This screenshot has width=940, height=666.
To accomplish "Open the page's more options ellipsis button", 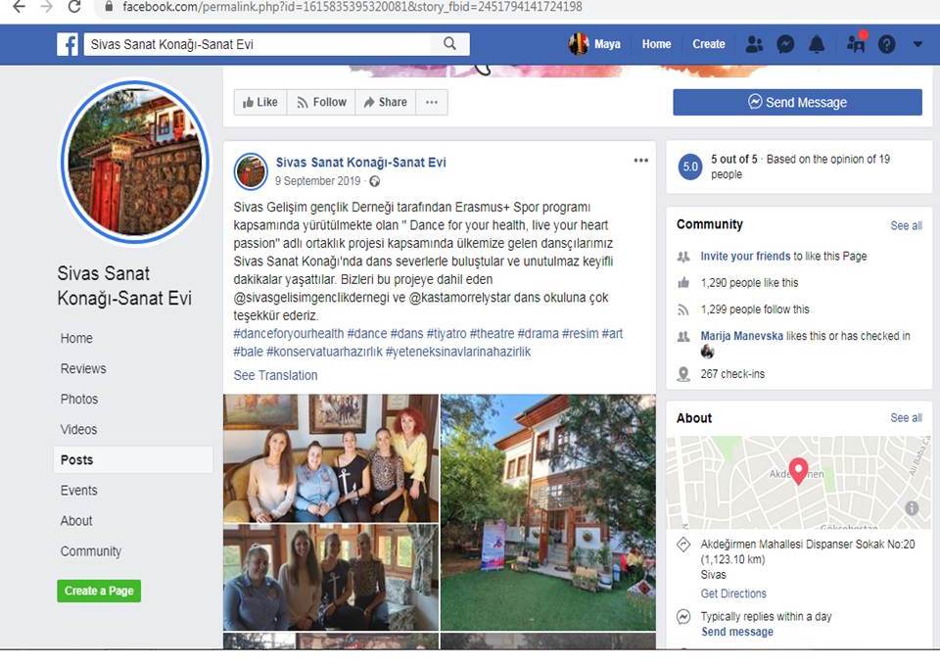I will click(x=432, y=103).
